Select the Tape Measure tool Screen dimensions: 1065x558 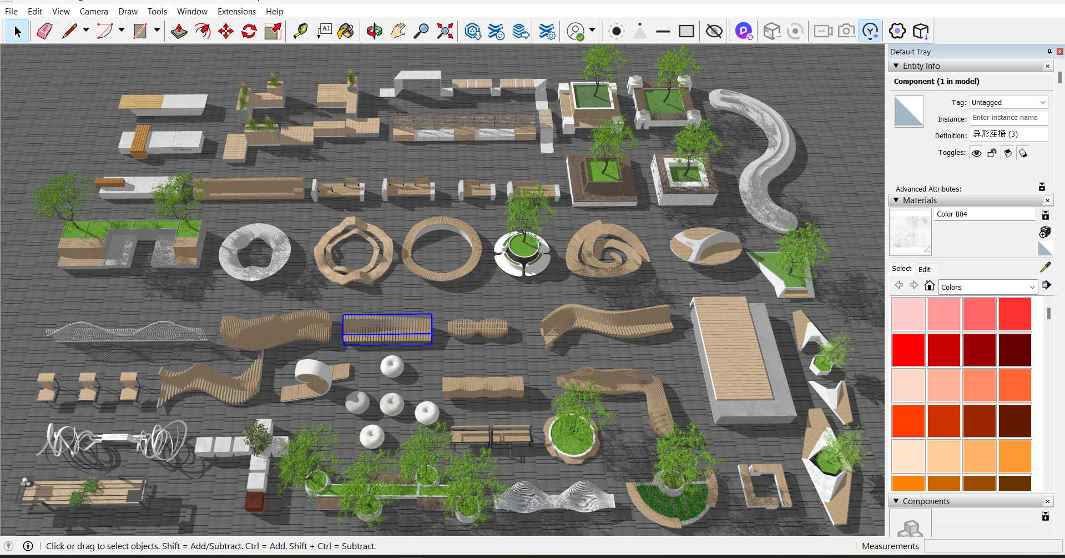[300, 31]
